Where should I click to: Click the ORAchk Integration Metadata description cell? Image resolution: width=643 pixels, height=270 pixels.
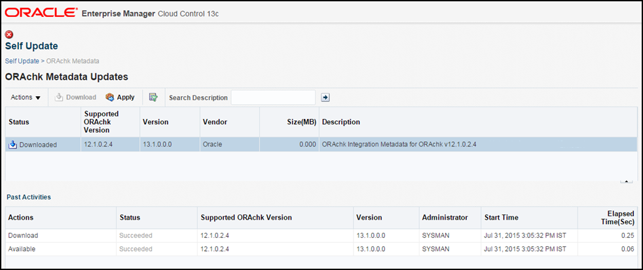(478, 144)
